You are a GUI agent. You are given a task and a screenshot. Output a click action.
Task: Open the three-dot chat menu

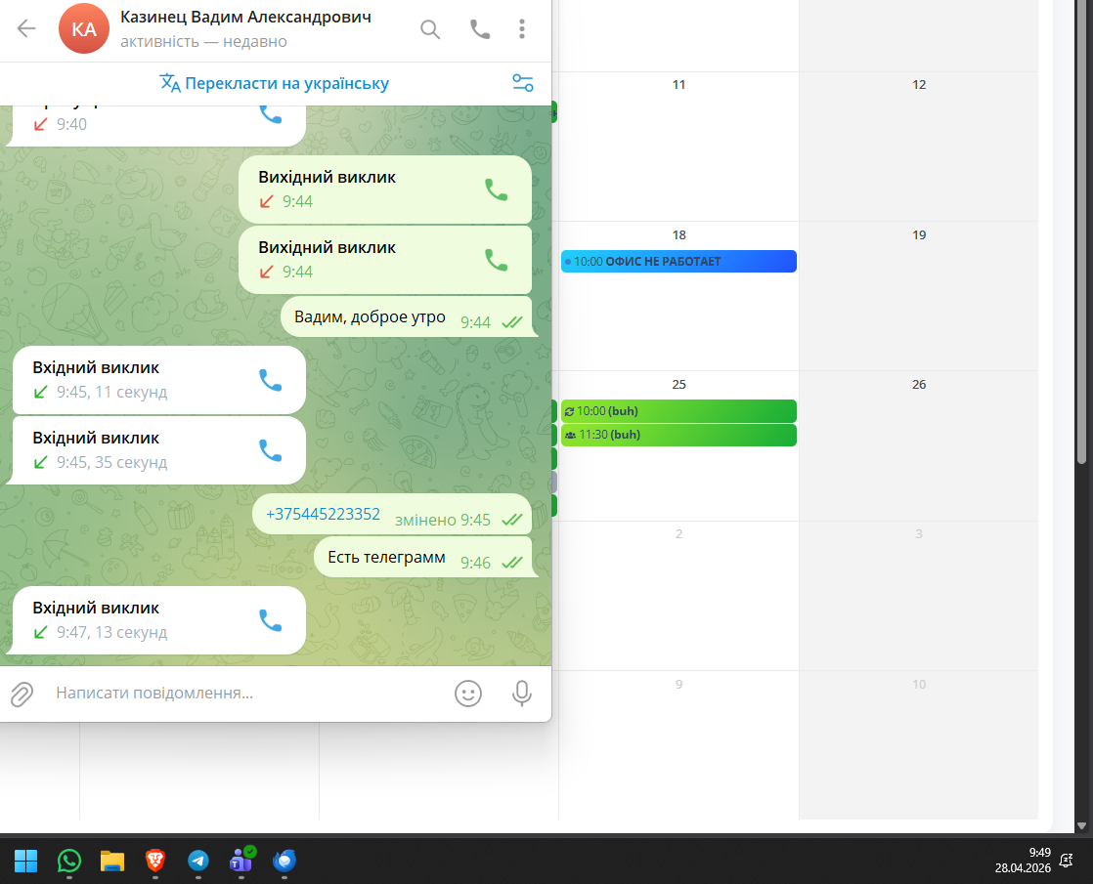(522, 29)
